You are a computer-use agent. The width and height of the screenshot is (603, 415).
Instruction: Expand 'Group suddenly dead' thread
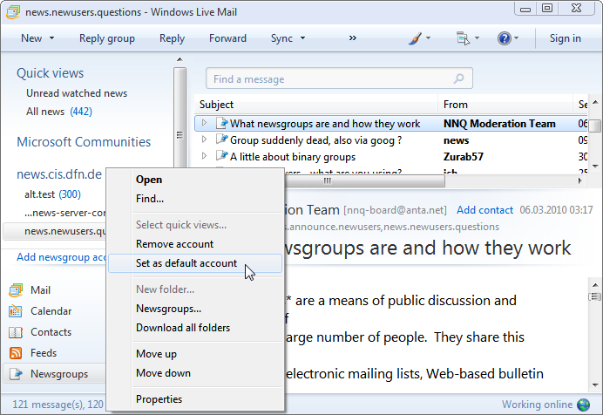(204, 140)
